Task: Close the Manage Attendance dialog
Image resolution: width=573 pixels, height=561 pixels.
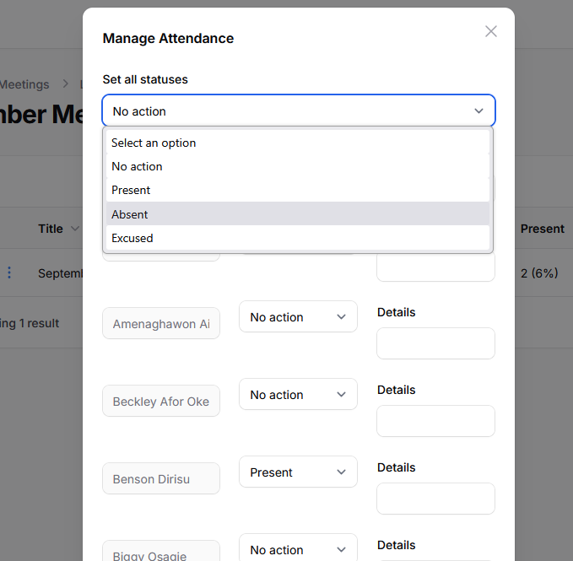Action: tap(490, 31)
